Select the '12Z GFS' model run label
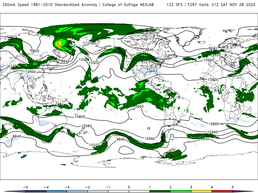This screenshot has height=193, width=258. click(x=174, y=5)
